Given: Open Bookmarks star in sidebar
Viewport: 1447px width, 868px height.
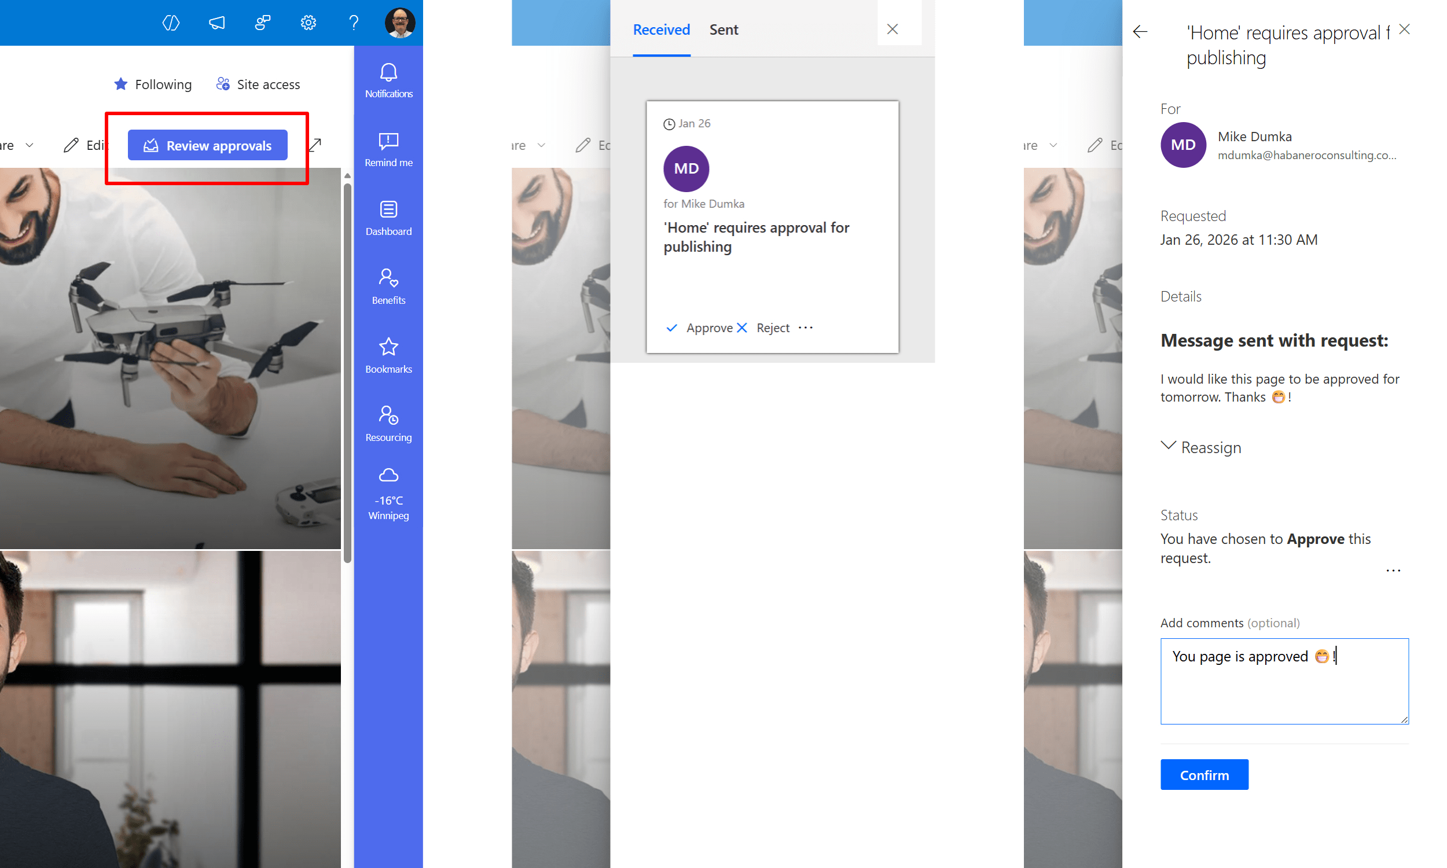Looking at the screenshot, I should 388,355.
